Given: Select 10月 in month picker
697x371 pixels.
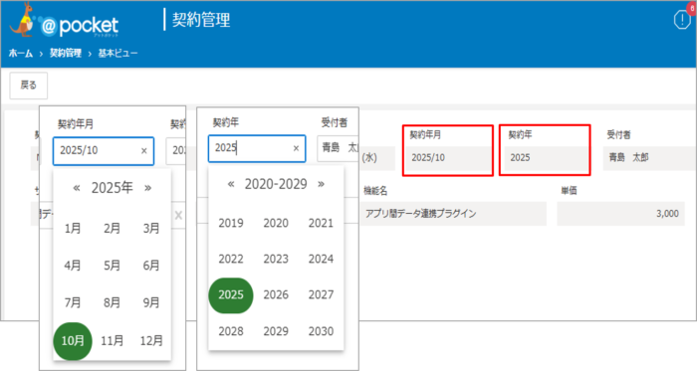Looking at the screenshot, I should click(x=73, y=341).
